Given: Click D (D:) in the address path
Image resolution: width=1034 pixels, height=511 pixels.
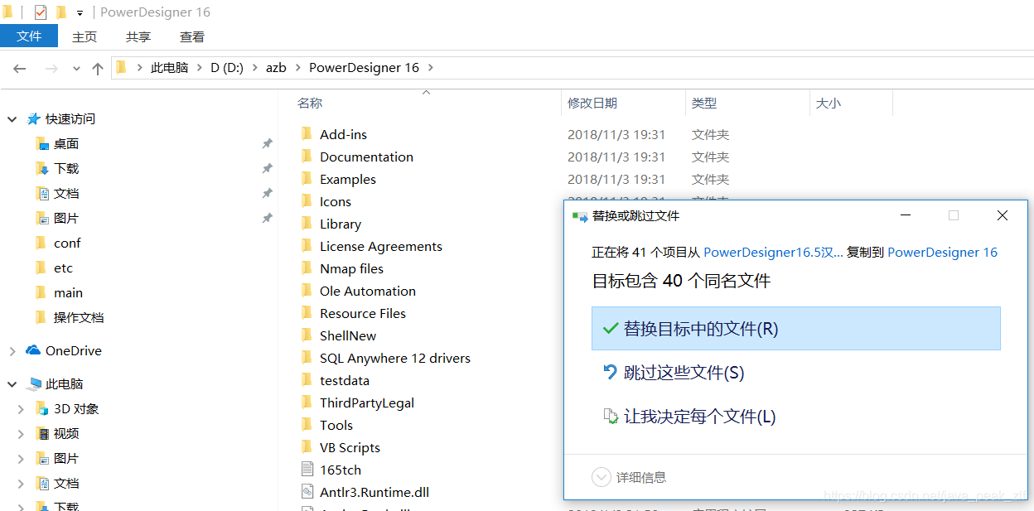Looking at the screenshot, I should [227, 68].
